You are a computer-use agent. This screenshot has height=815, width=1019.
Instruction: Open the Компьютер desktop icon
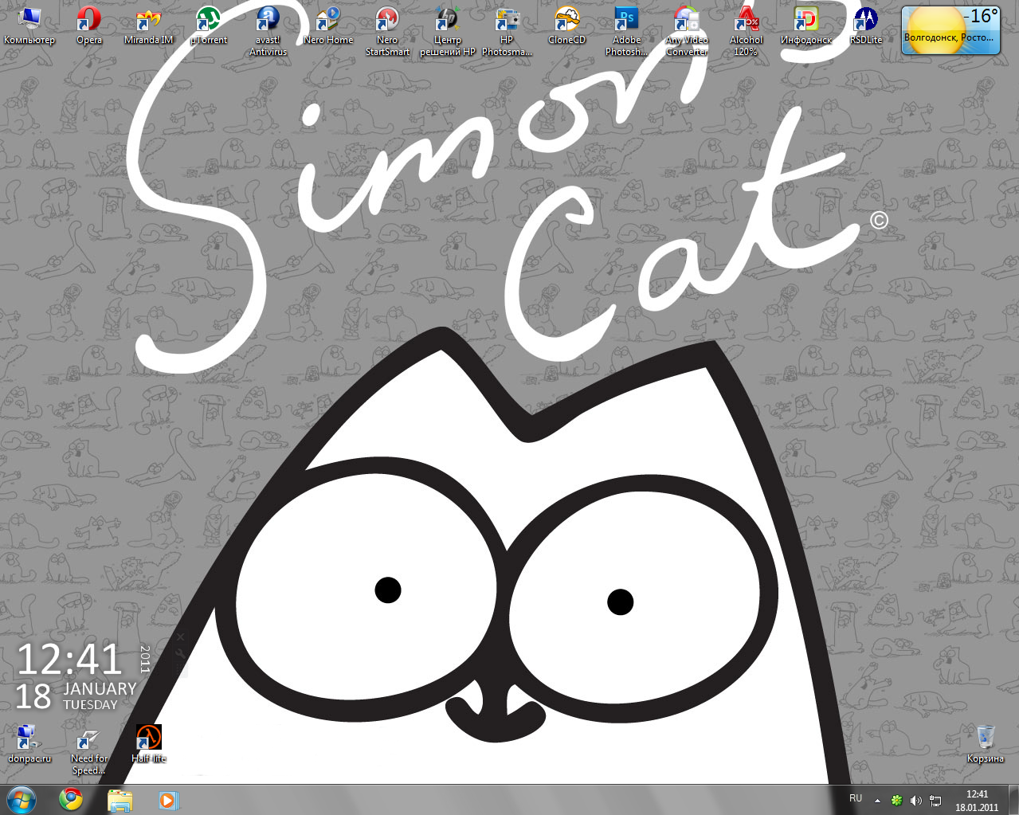(29, 26)
